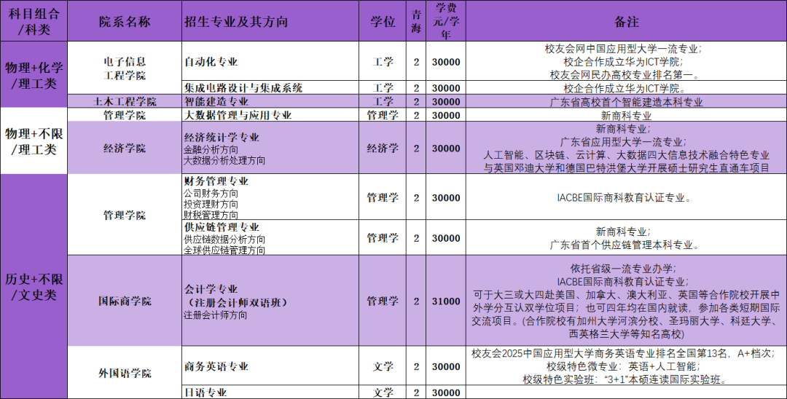The width and height of the screenshot is (787, 399).
Task: Select the 商务英语专业 cell
Action: tap(270, 366)
